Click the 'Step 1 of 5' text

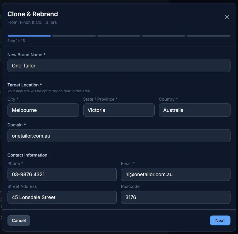(16, 41)
